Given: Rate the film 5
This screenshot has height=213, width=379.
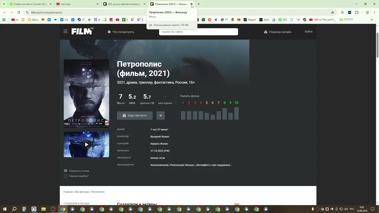Looking at the screenshot, I should (x=207, y=103).
